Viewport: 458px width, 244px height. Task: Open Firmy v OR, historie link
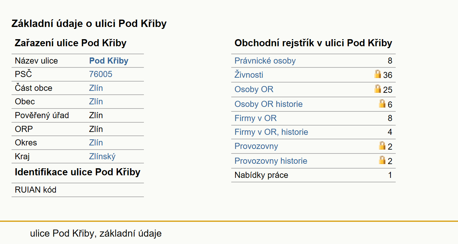coord(271,132)
